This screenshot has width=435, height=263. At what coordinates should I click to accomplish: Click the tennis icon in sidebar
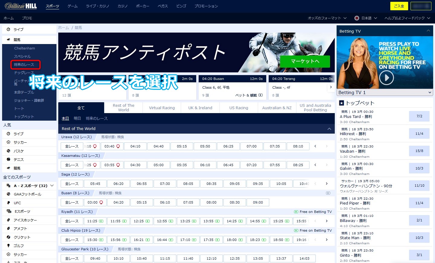8,160
